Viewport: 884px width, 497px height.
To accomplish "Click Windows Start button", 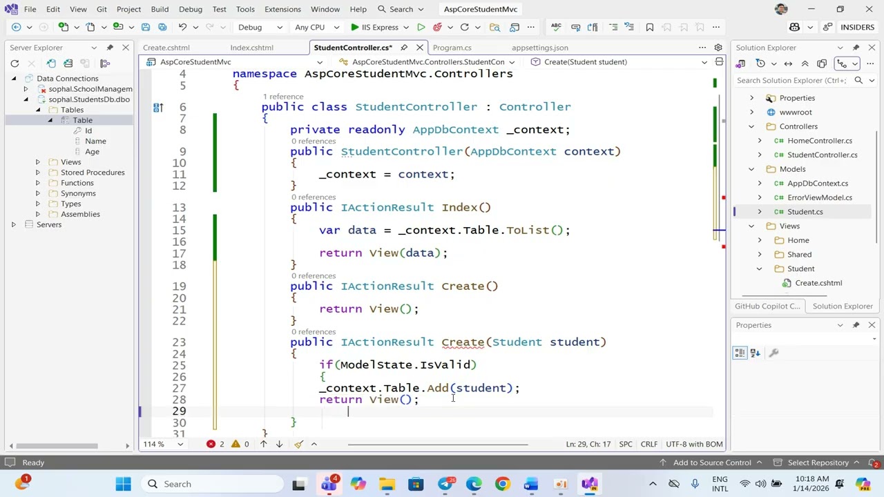I will coord(124,484).
